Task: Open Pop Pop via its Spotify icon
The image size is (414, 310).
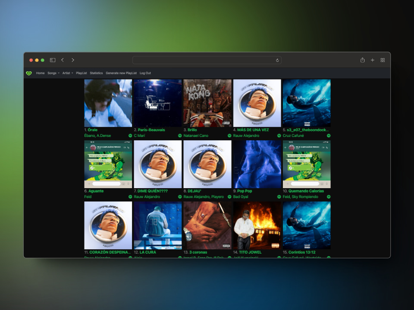Action: pos(279,197)
